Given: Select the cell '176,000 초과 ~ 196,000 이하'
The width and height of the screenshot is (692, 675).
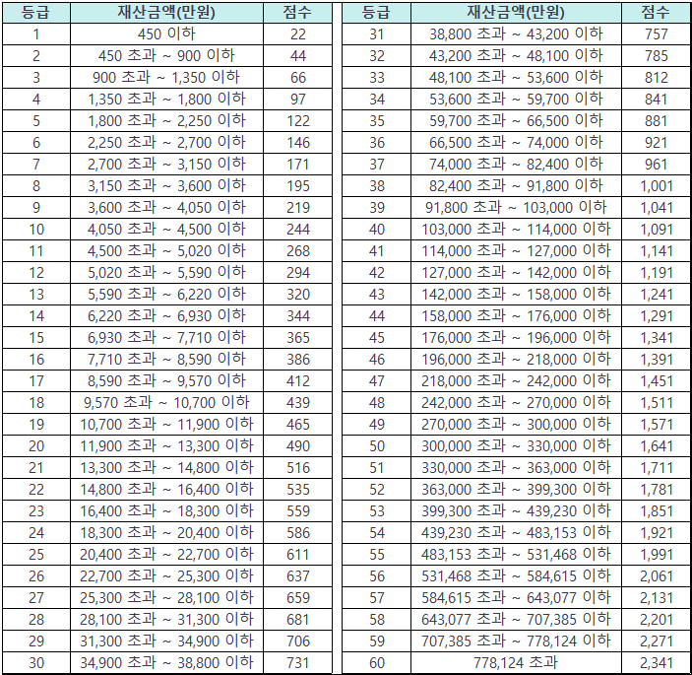Looking at the screenshot, I should coord(516,337).
